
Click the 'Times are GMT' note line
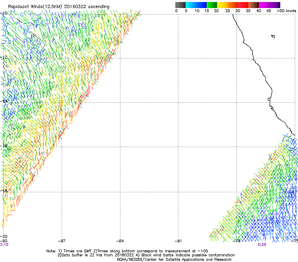coord(127,251)
